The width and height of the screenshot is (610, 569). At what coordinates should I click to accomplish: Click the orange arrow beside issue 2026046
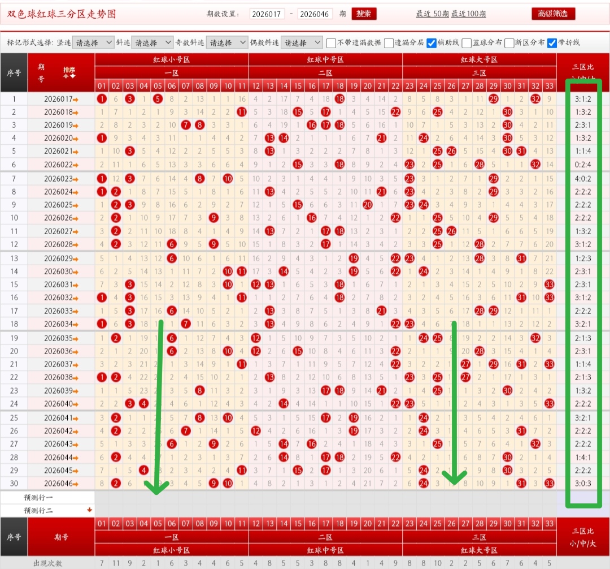[76, 484]
